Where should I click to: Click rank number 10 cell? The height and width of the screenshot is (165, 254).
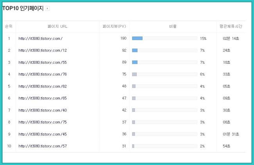[x=9, y=146]
